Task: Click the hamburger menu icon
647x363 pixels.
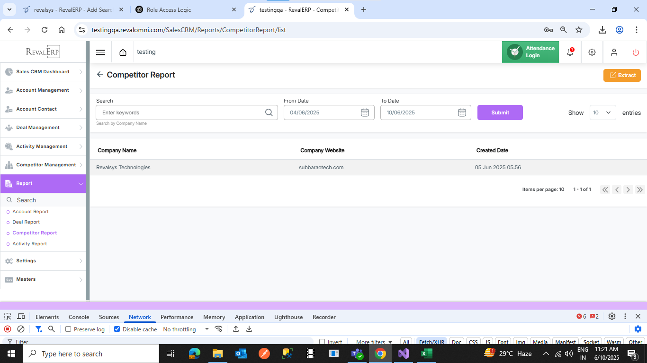Action: coord(100,52)
